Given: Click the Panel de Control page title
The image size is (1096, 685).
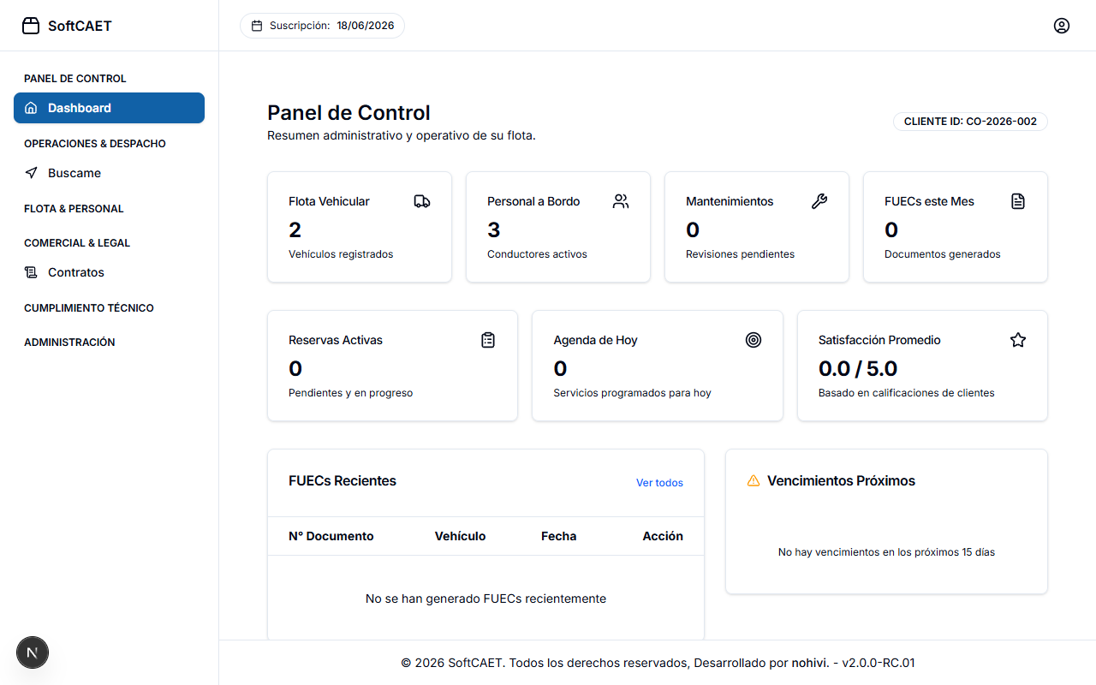Looking at the screenshot, I should (348, 113).
